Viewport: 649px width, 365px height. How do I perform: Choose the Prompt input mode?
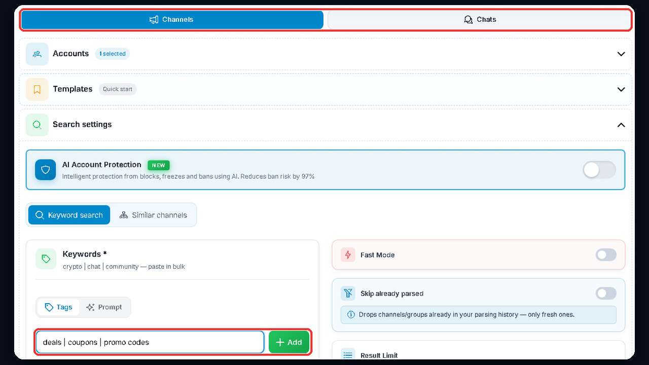pyautogui.click(x=104, y=307)
